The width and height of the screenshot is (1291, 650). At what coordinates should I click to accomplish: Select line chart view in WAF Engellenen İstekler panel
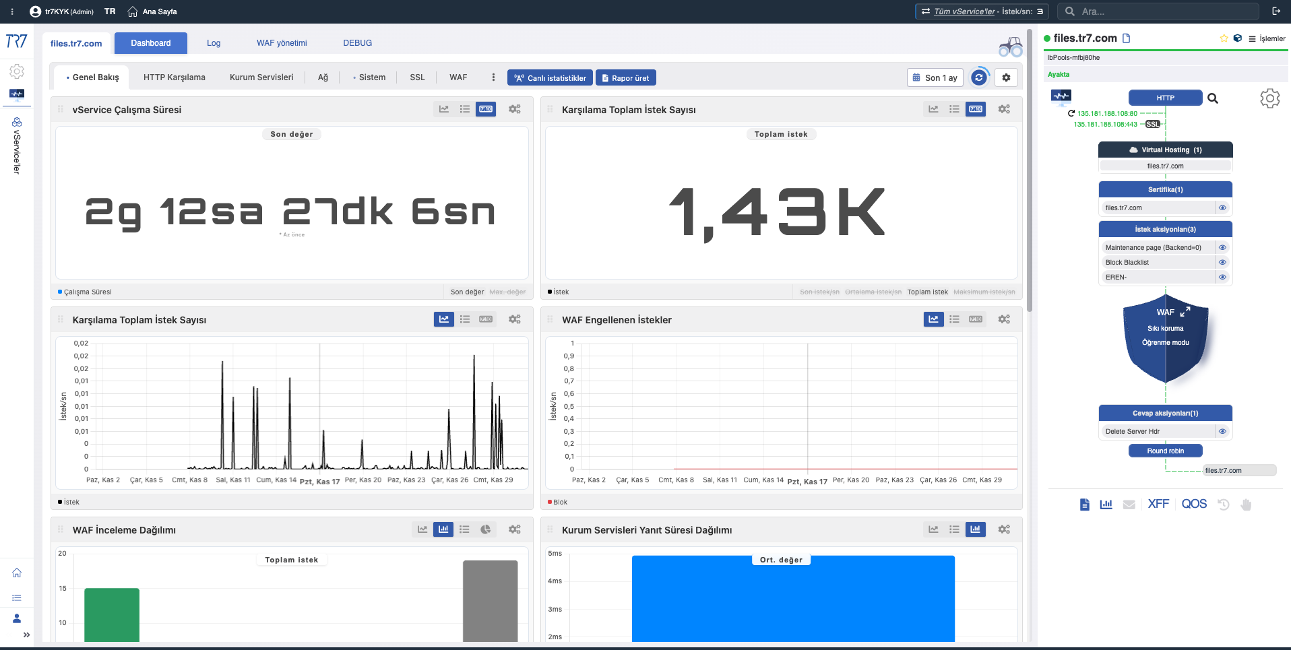(x=933, y=319)
